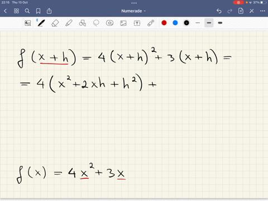Tap the screen recording indicator

click(x=238, y=2)
